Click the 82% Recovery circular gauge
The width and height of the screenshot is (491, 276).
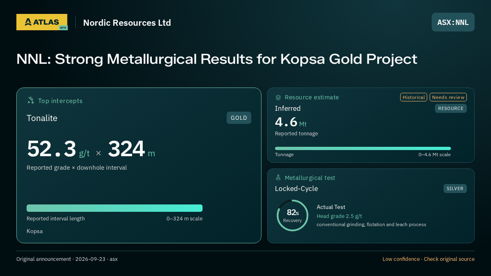tap(292, 215)
